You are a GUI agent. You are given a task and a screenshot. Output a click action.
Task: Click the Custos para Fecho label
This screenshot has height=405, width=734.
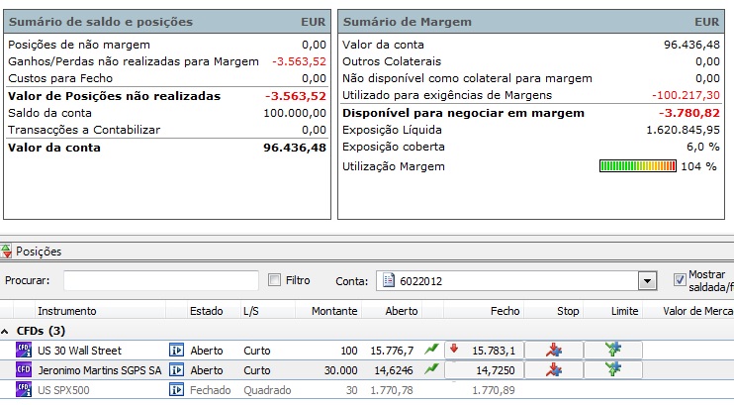pyautogui.click(x=60, y=78)
